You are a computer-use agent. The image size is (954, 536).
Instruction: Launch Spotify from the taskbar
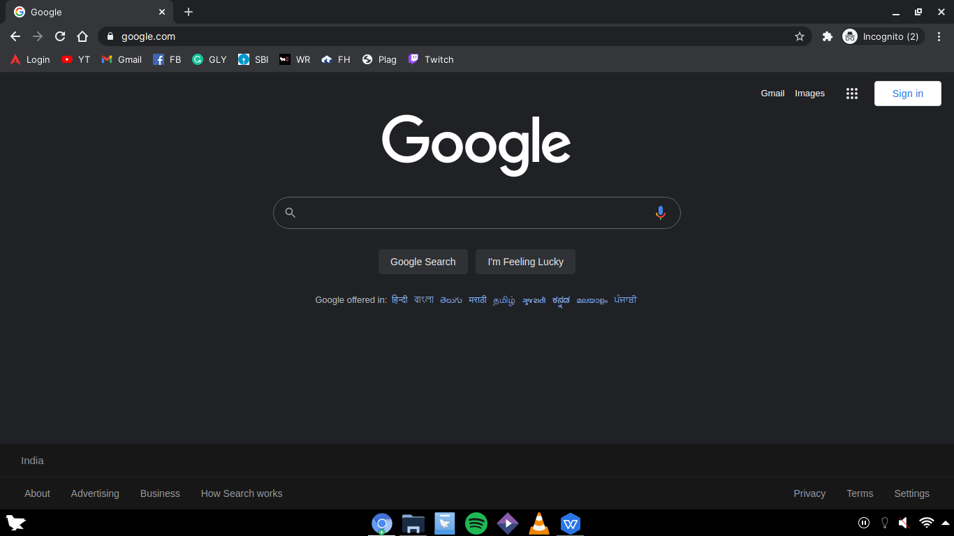click(x=476, y=523)
